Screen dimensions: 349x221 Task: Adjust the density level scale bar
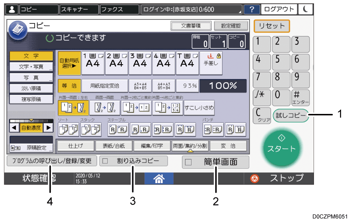(31, 121)
